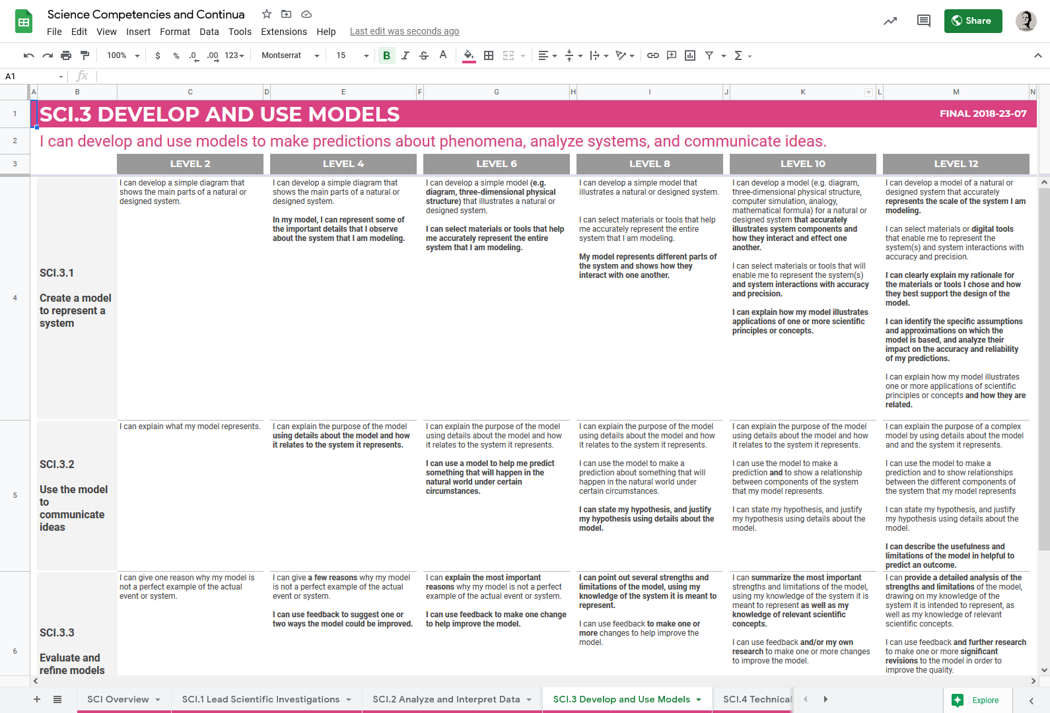Open the comment history icon
The image size is (1050, 713).
(x=923, y=21)
